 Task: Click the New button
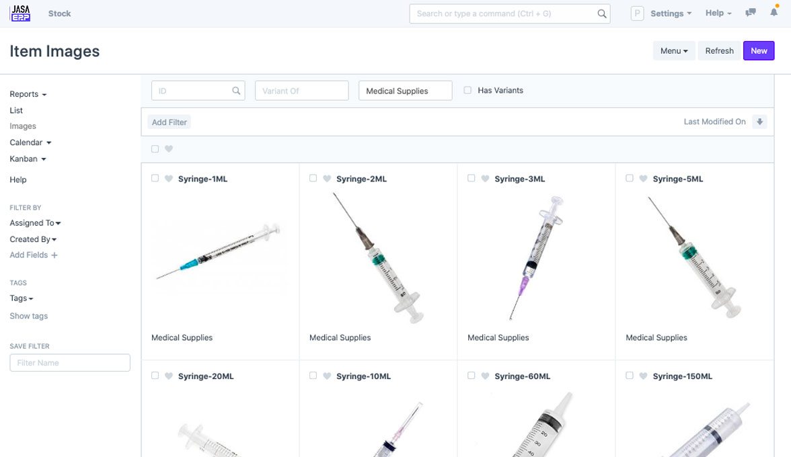tap(759, 51)
